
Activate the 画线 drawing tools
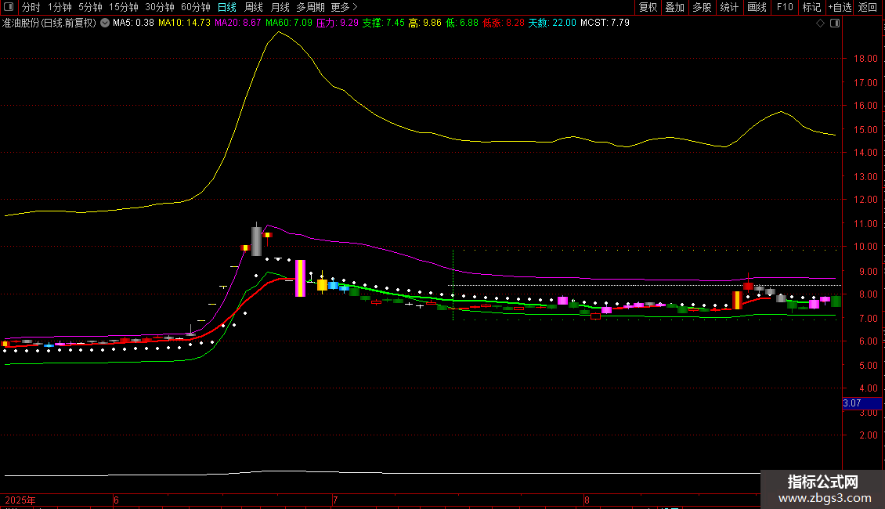757,7
